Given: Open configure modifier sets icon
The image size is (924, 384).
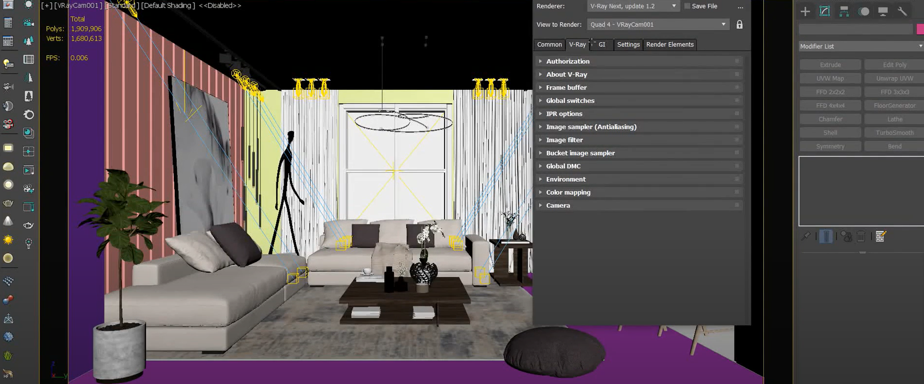Looking at the screenshot, I should pos(881,237).
